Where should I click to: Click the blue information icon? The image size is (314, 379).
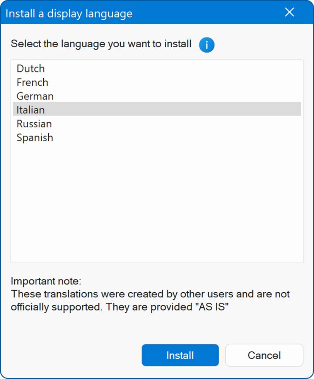206,45
